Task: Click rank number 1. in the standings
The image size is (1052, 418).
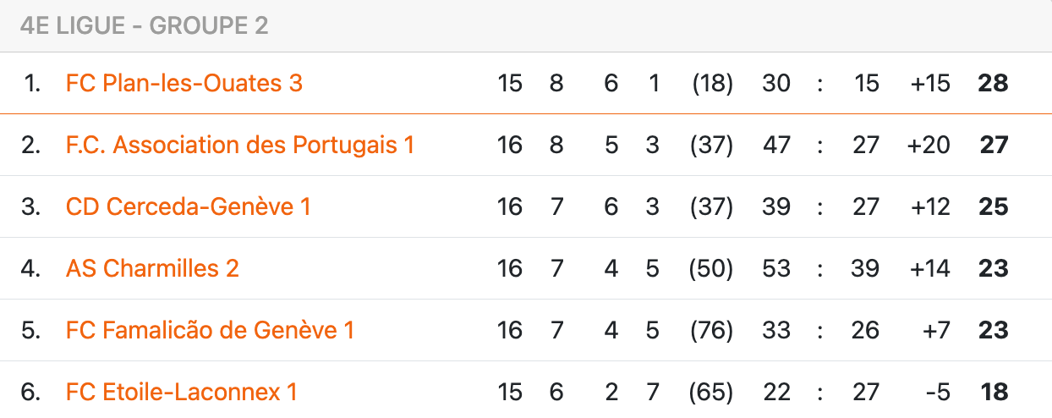Action: click(x=32, y=83)
